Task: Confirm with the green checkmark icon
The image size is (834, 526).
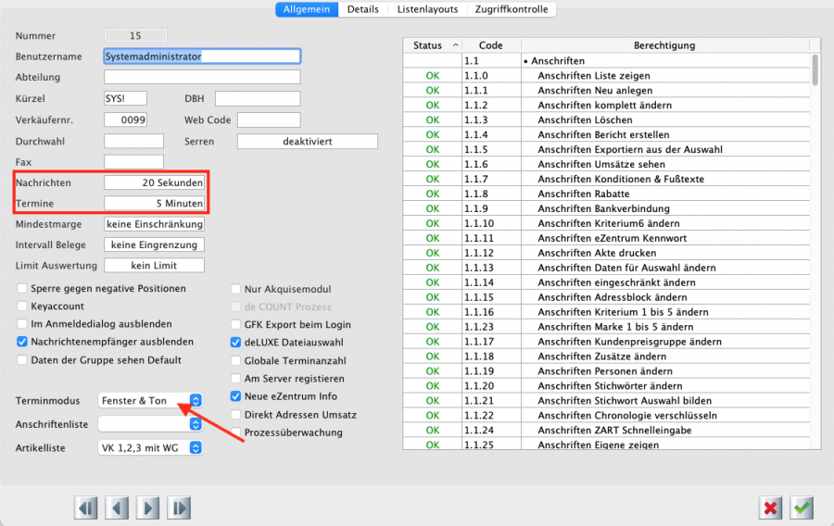Action: point(802,507)
